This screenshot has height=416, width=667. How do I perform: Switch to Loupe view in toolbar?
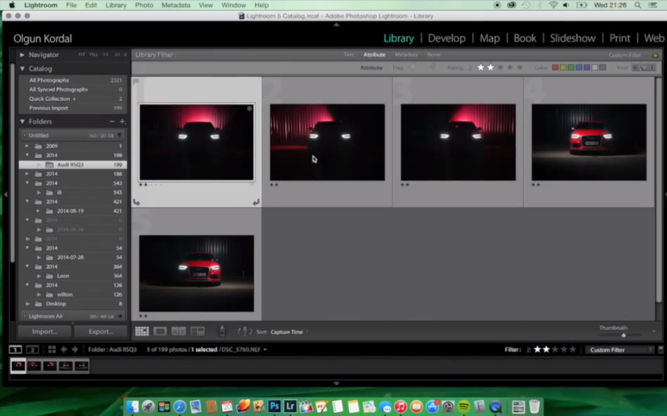160,331
